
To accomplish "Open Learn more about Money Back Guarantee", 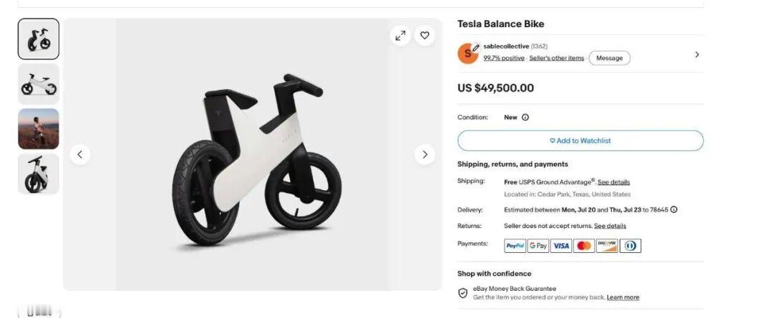I will pyautogui.click(x=623, y=297).
